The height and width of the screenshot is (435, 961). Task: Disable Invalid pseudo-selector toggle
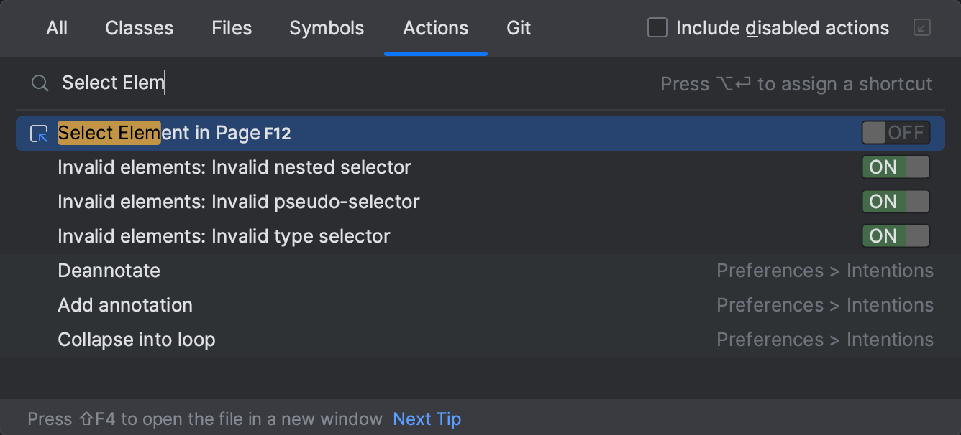(x=896, y=202)
